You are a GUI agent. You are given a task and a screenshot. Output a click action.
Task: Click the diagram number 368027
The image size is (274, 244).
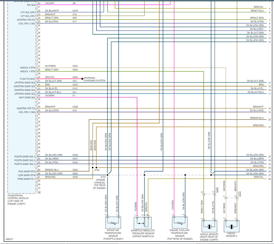click(9, 239)
